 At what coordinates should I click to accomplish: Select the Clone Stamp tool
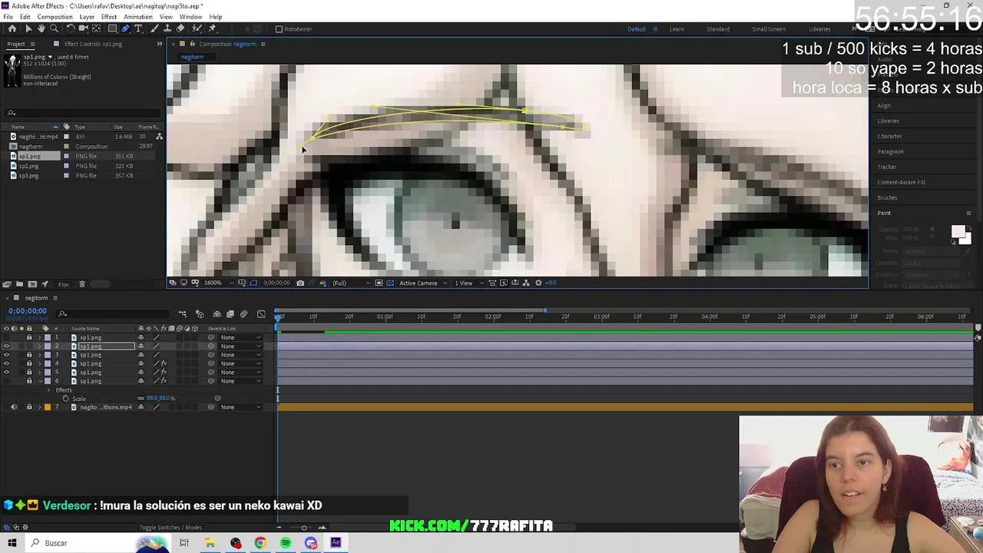click(x=167, y=28)
